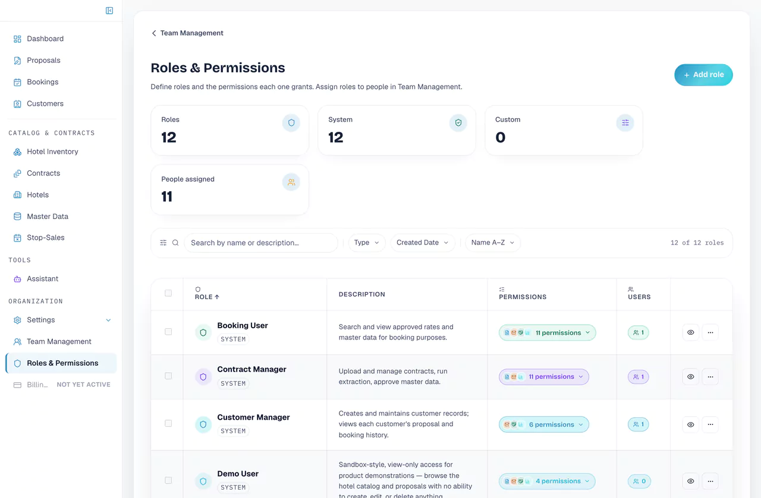The width and height of the screenshot is (761, 498).
Task: Go back to Team Management breadcrumb
Action: tap(187, 33)
